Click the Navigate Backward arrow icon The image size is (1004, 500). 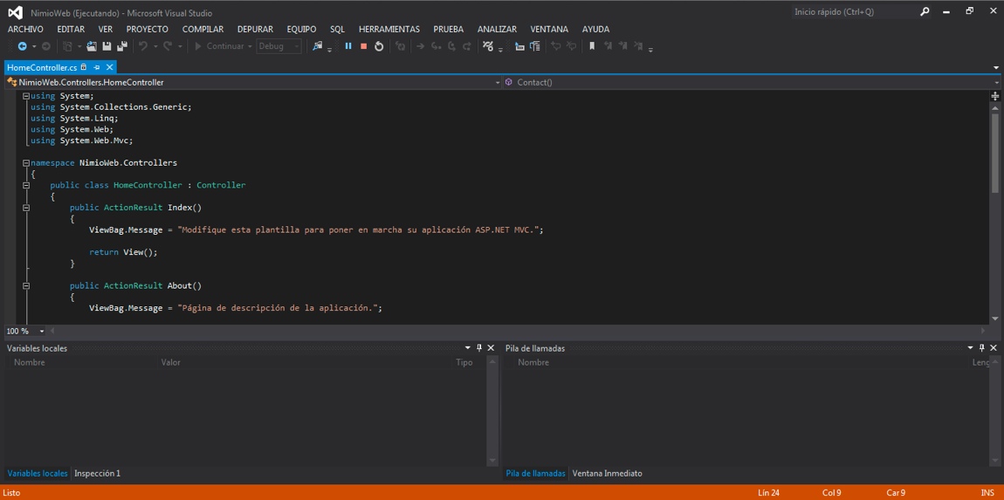click(x=22, y=46)
